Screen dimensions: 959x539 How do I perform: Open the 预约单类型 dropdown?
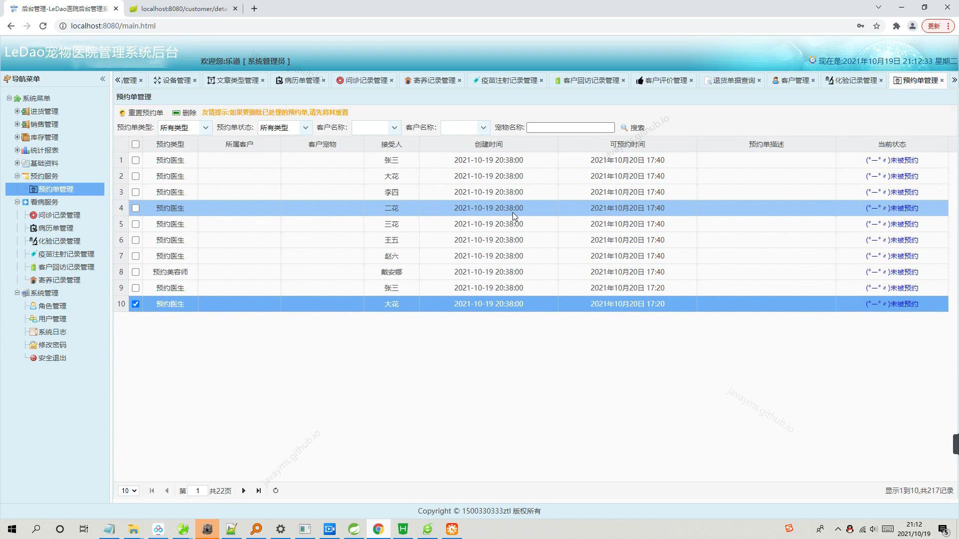click(205, 128)
